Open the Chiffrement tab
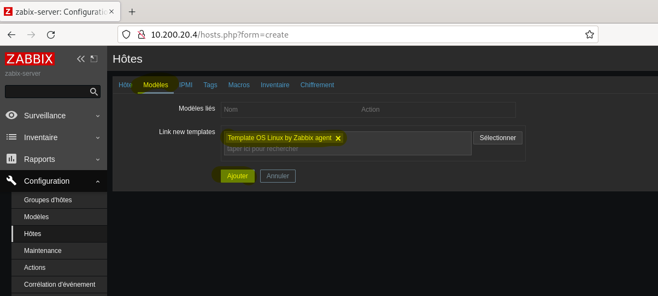Screen dimensions: 658x296 [x=317, y=85]
